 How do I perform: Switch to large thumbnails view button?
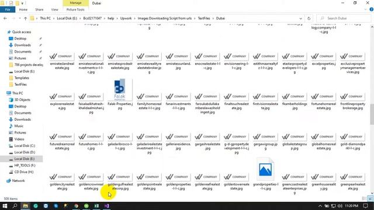(x=370, y=198)
